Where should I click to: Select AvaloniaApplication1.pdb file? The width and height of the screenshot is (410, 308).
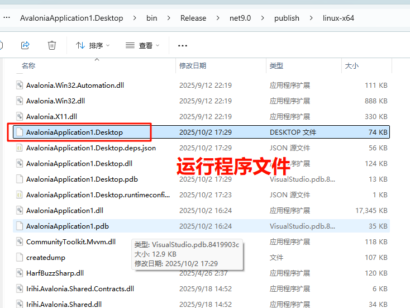[x=201, y=226]
